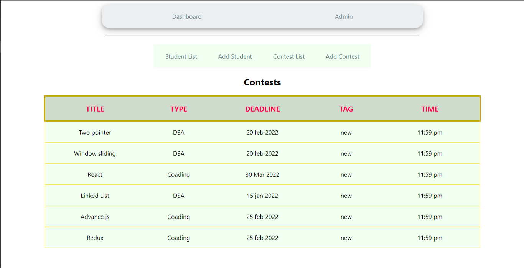524x268 pixels.
Task: Open the Dashboard navigation link
Action: click(187, 16)
